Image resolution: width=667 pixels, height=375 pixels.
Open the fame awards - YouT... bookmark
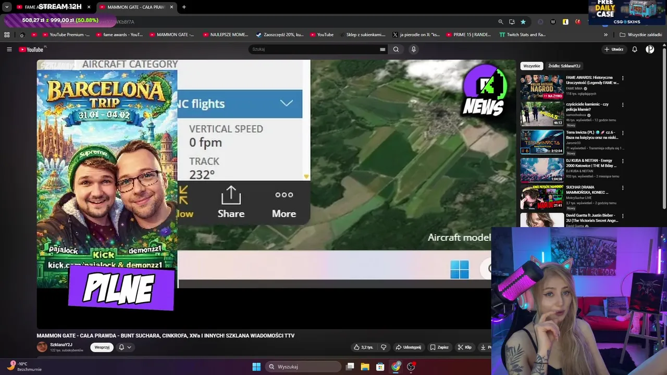pos(119,35)
